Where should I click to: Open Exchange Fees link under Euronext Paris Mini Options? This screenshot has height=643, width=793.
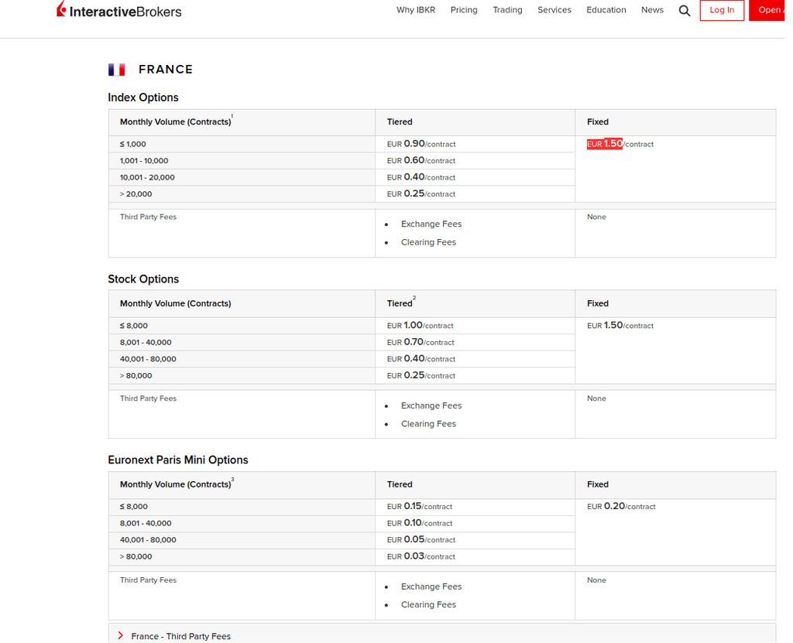coord(431,586)
